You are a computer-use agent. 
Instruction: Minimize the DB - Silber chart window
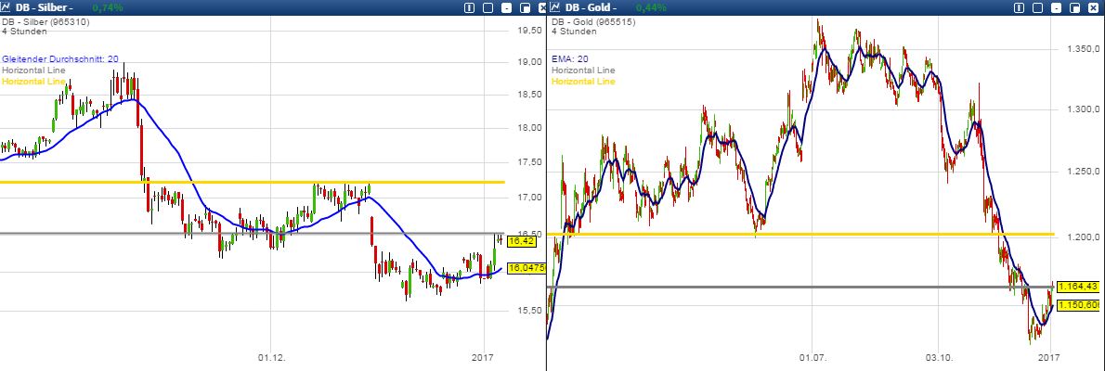pyautogui.click(x=506, y=7)
